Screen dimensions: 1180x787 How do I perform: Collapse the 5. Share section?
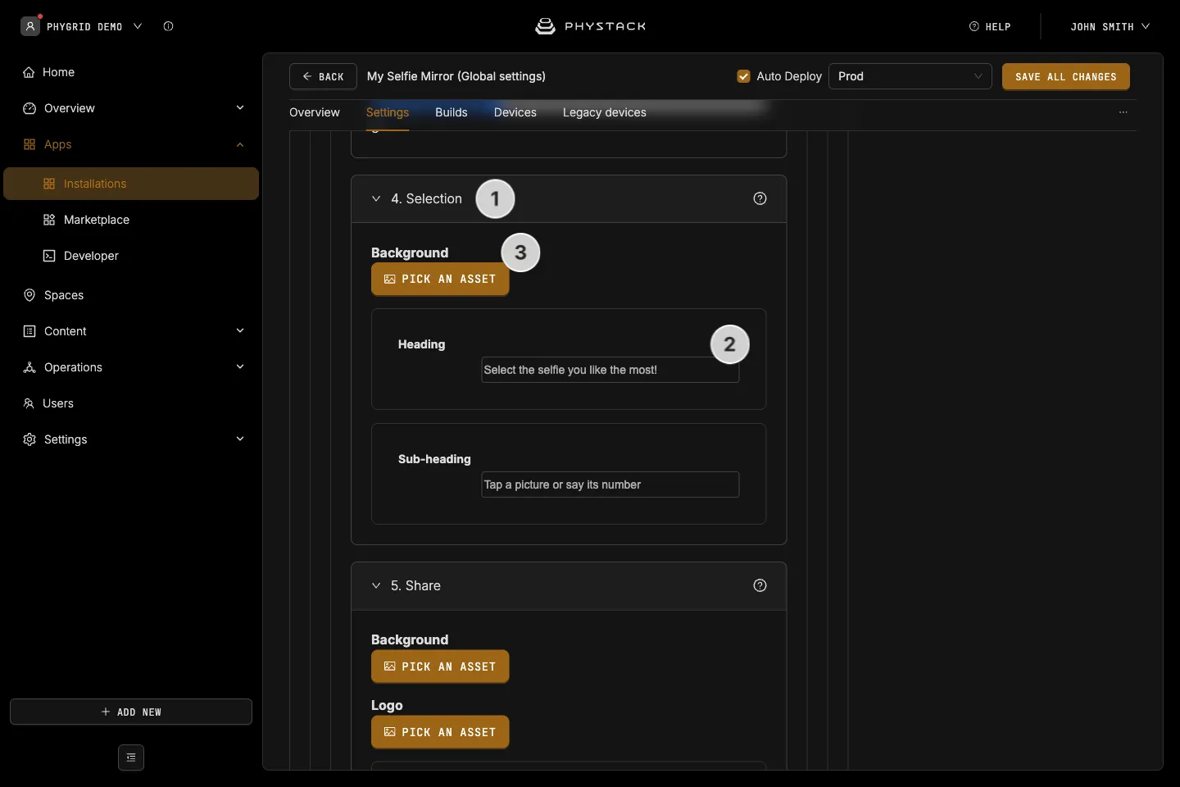point(376,585)
